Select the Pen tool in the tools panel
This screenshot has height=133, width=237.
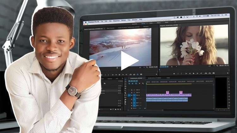[x=125, y=100]
